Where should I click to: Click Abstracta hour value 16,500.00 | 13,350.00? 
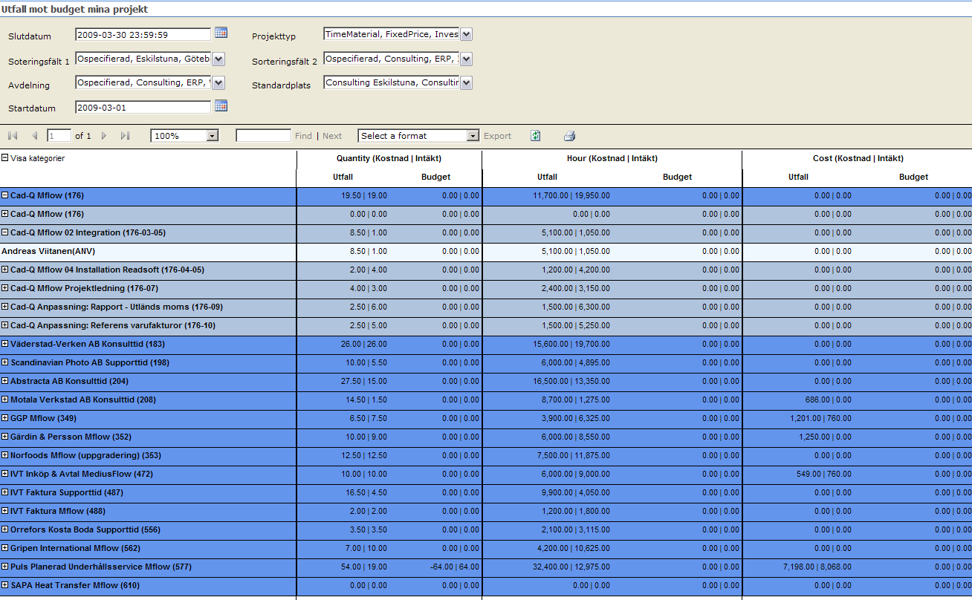[x=571, y=381]
